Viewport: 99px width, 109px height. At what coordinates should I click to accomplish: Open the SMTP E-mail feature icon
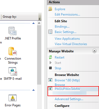[13, 71]
